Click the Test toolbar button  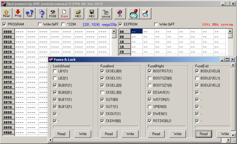[30, 13]
